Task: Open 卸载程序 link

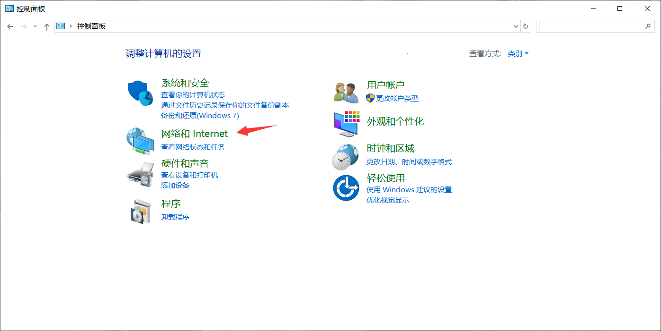Action: [175, 217]
